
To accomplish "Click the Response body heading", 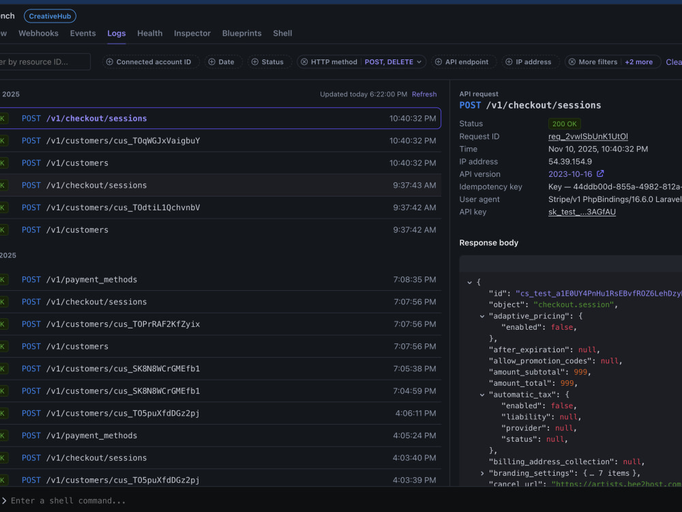I will click(x=489, y=243).
